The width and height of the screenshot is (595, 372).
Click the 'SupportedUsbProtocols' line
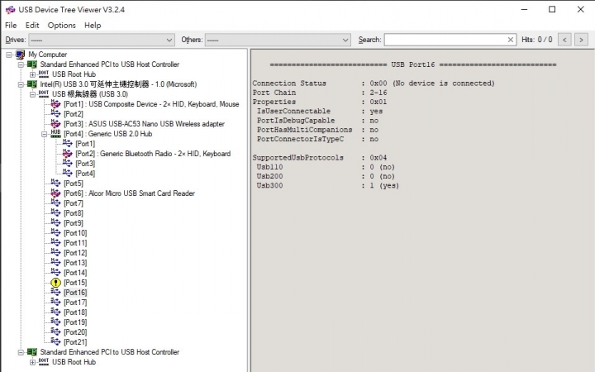(x=320, y=158)
